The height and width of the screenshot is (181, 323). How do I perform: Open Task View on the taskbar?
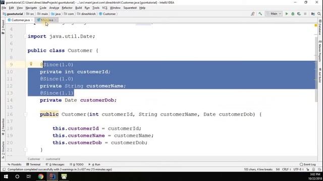click(x=29, y=176)
